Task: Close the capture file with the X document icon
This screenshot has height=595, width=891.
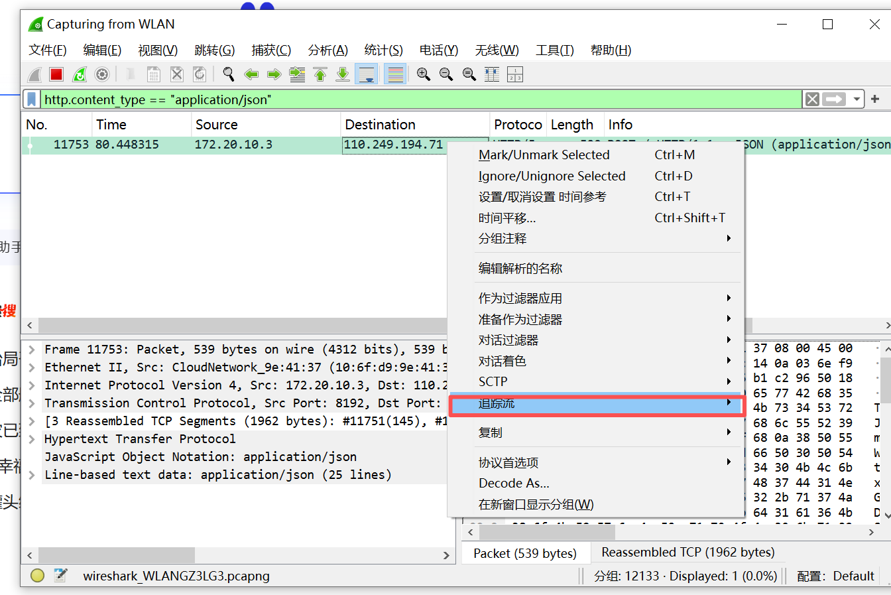Action: point(176,74)
